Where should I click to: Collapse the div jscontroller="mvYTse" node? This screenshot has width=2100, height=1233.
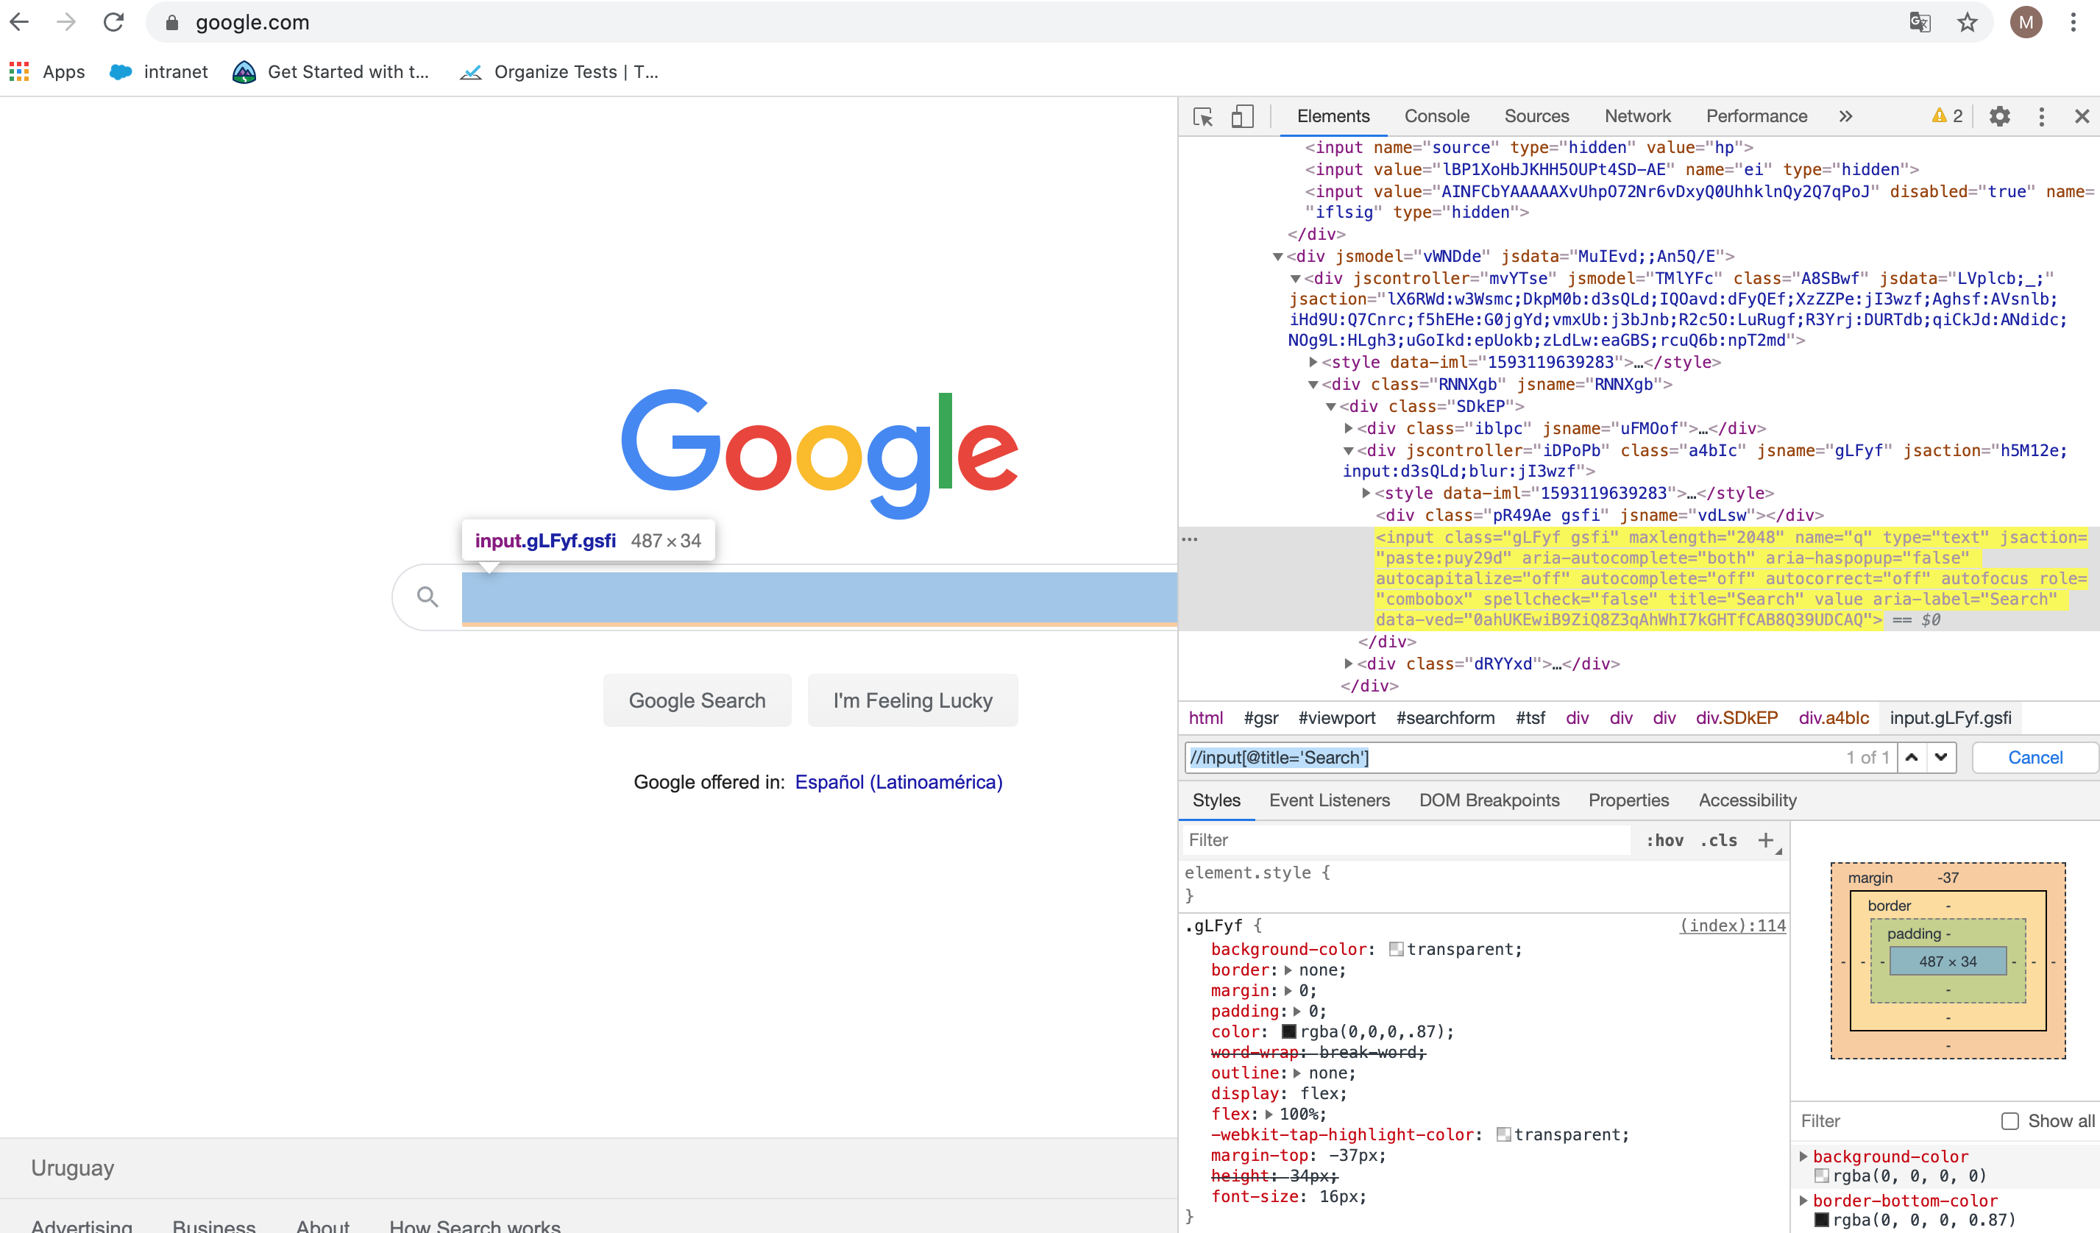click(x=1295, y=279)
